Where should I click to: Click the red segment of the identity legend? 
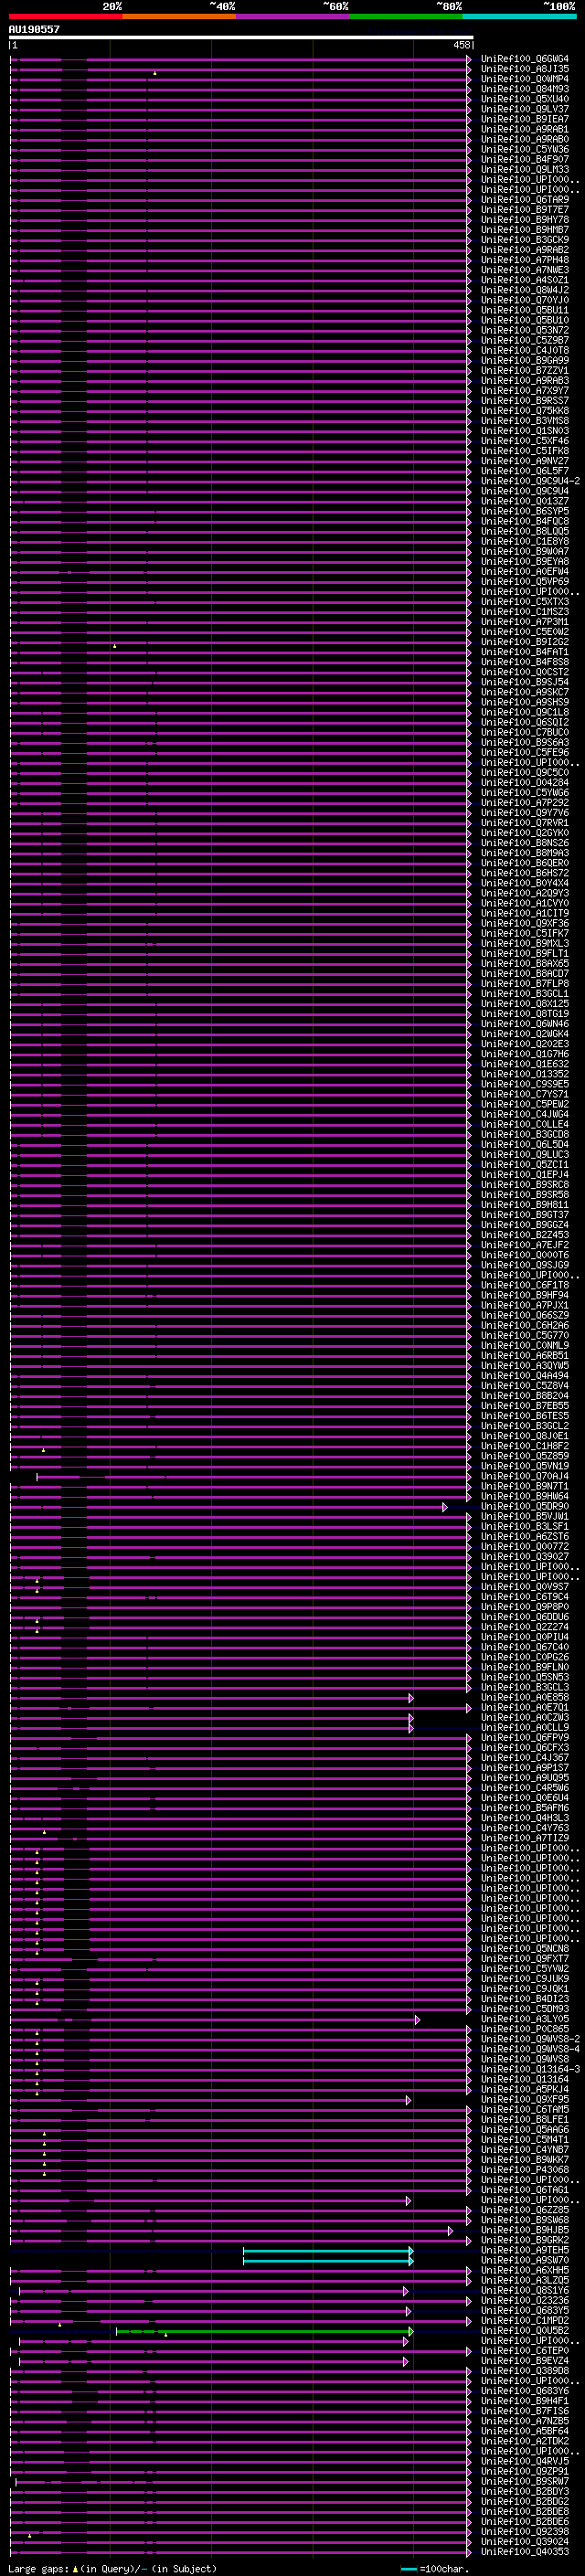click(x=65, y=16)
